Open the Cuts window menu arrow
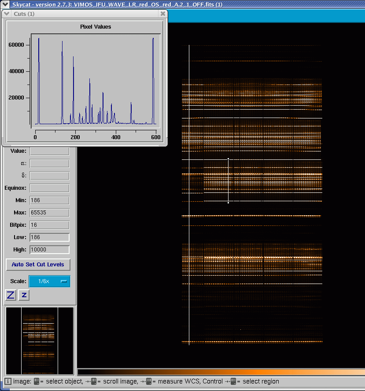This screenshot has height=391, width=365. click(x=7, y=14)
